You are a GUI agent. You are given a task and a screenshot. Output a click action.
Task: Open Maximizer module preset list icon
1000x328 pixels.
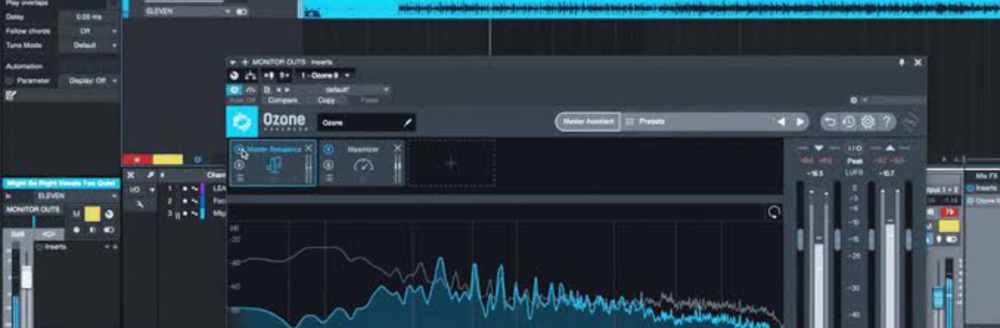pyautogui.click(x=329, y=178)
